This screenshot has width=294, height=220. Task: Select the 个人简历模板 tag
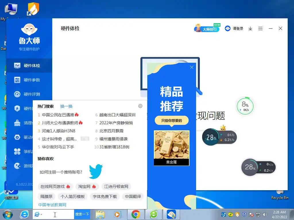point(73,197)
